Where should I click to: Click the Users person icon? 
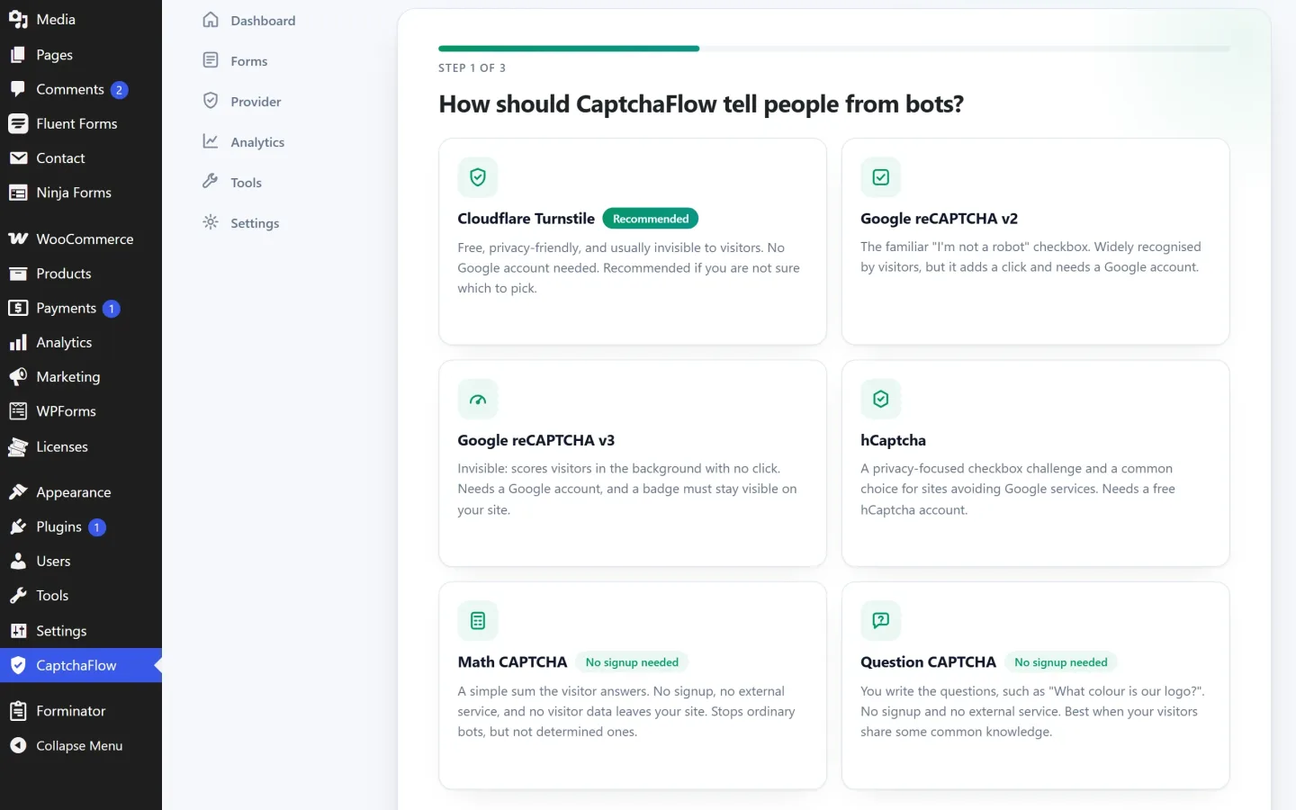[x=18, y=561]
